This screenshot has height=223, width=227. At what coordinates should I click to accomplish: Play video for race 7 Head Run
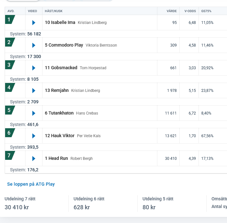click(34, 159)
